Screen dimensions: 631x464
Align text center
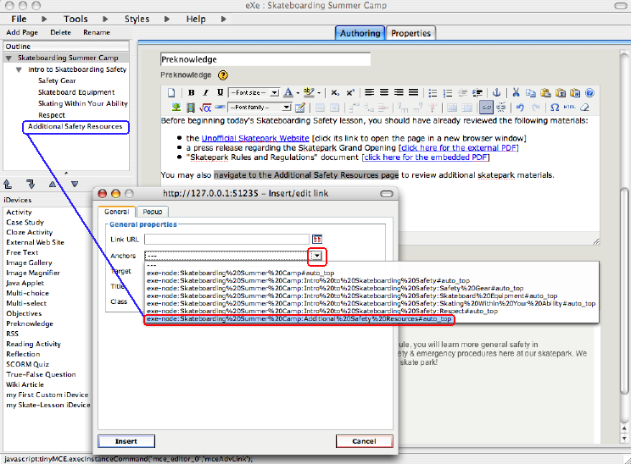384,93
